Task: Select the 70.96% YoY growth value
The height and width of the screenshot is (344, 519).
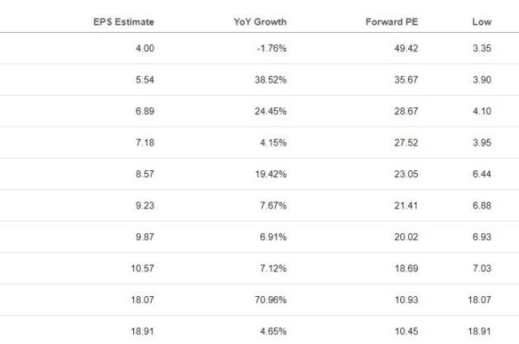Action: [271, 300]
